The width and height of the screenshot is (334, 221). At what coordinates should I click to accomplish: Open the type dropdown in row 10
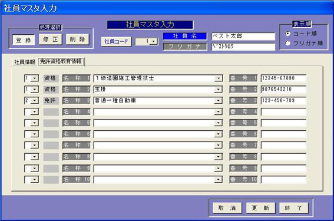click(35, 180)
